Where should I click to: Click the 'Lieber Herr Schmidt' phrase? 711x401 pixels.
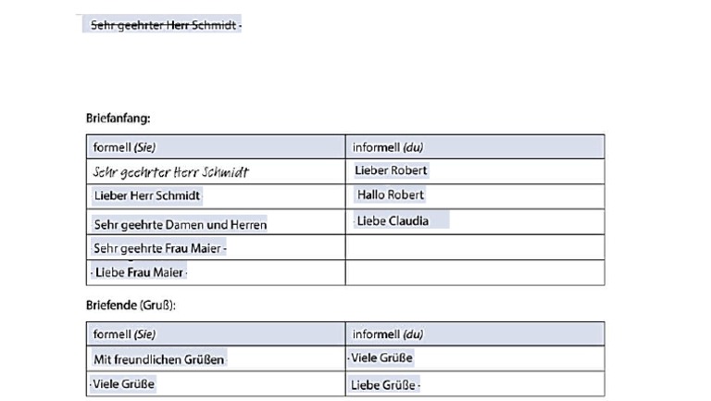pyautogui.click(x=147, y=195)
